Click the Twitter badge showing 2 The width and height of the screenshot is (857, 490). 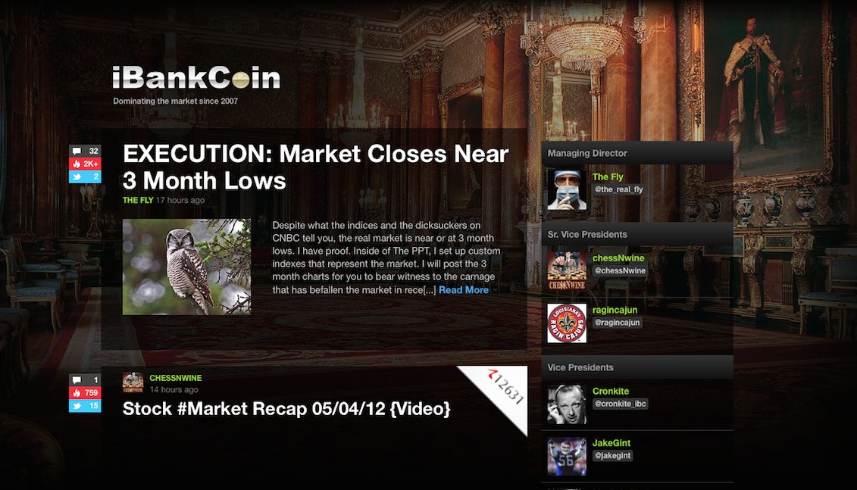click(x=85, y=176)
